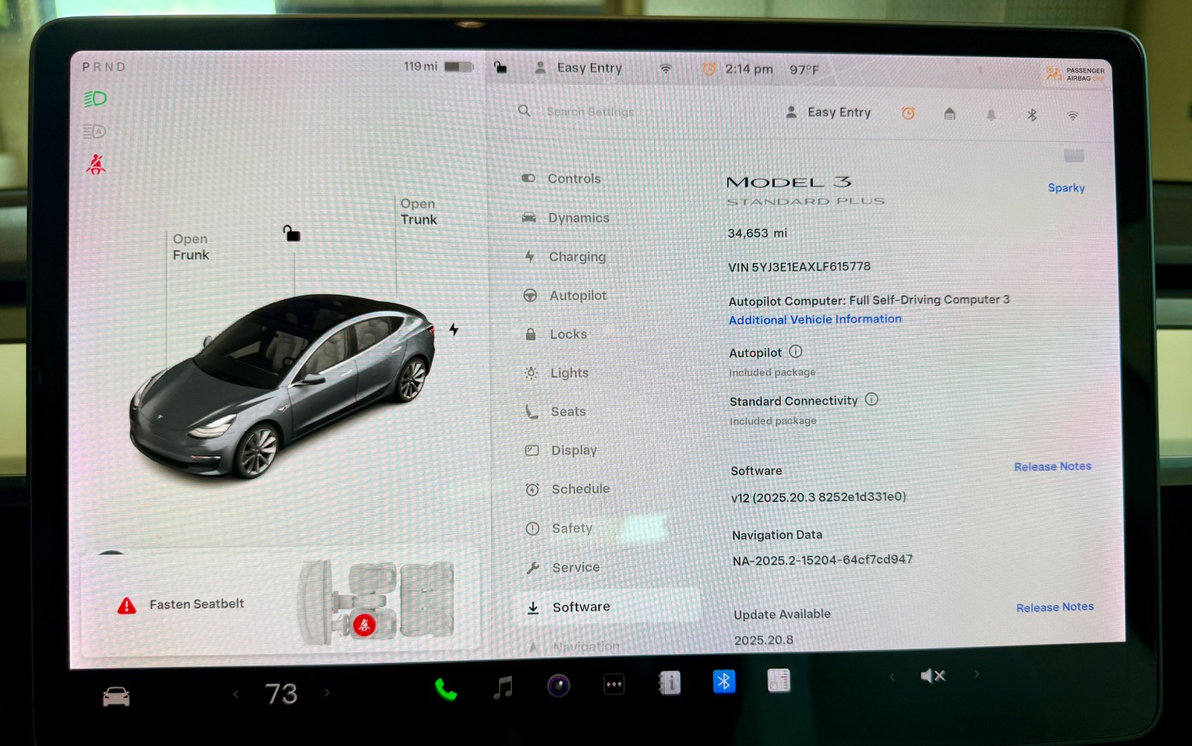1192x746 pixels.
Task: Open Additional Vehicle Information link
Action: (815, 319)
